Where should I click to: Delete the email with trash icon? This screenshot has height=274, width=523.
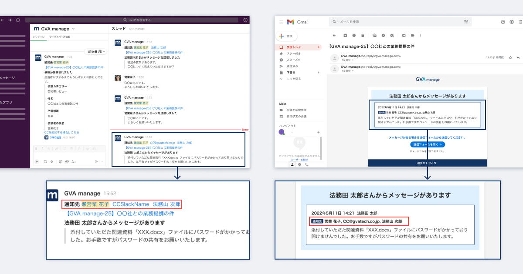(x=363, y=35)
